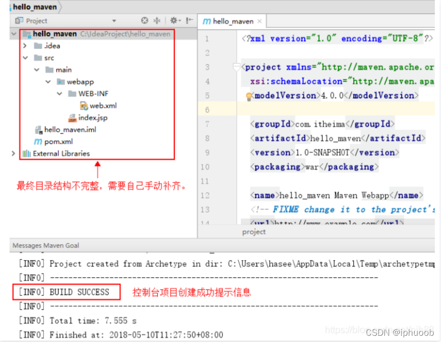This screenshot has height=342, width=441.
Task: Collapse the main folder chevron
Action: (37, 70)
